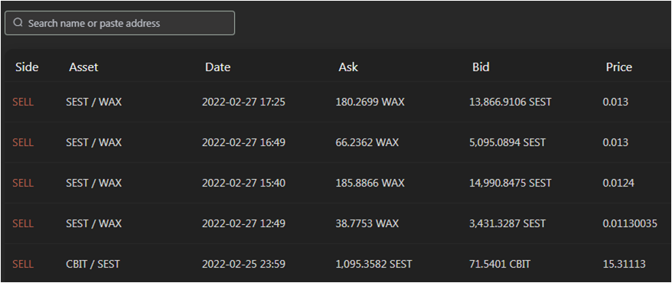Screen dimensions: 672x283
Task: Open the CBIT / SEST asset pair
Action: click(93, 264)
